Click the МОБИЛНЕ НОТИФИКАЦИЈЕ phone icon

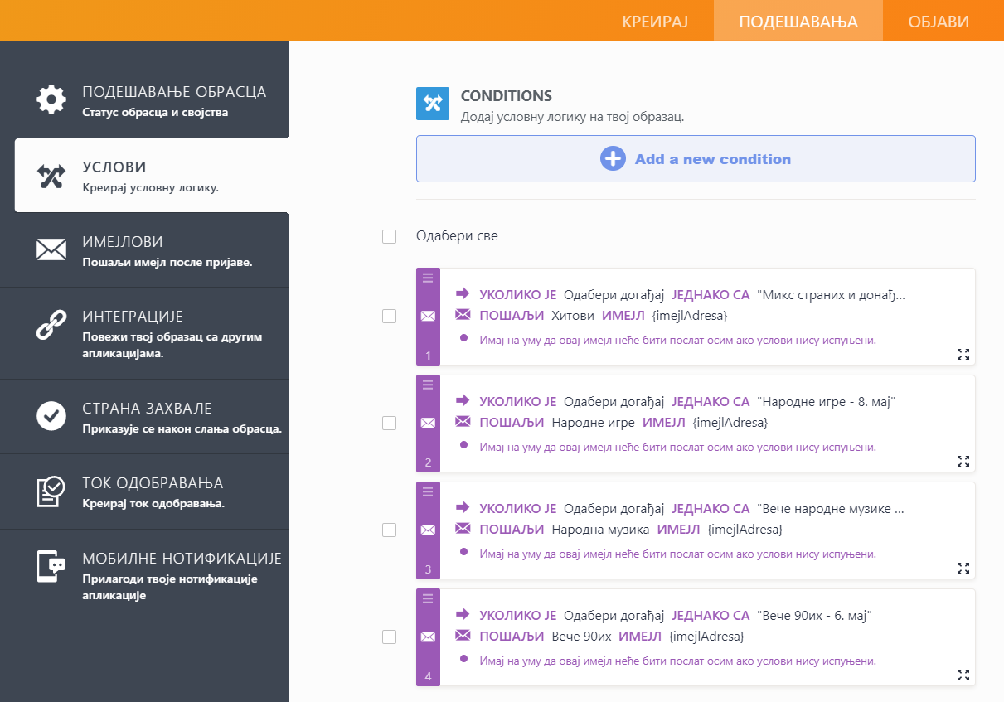pyautogui.click(x=51, y=566)
